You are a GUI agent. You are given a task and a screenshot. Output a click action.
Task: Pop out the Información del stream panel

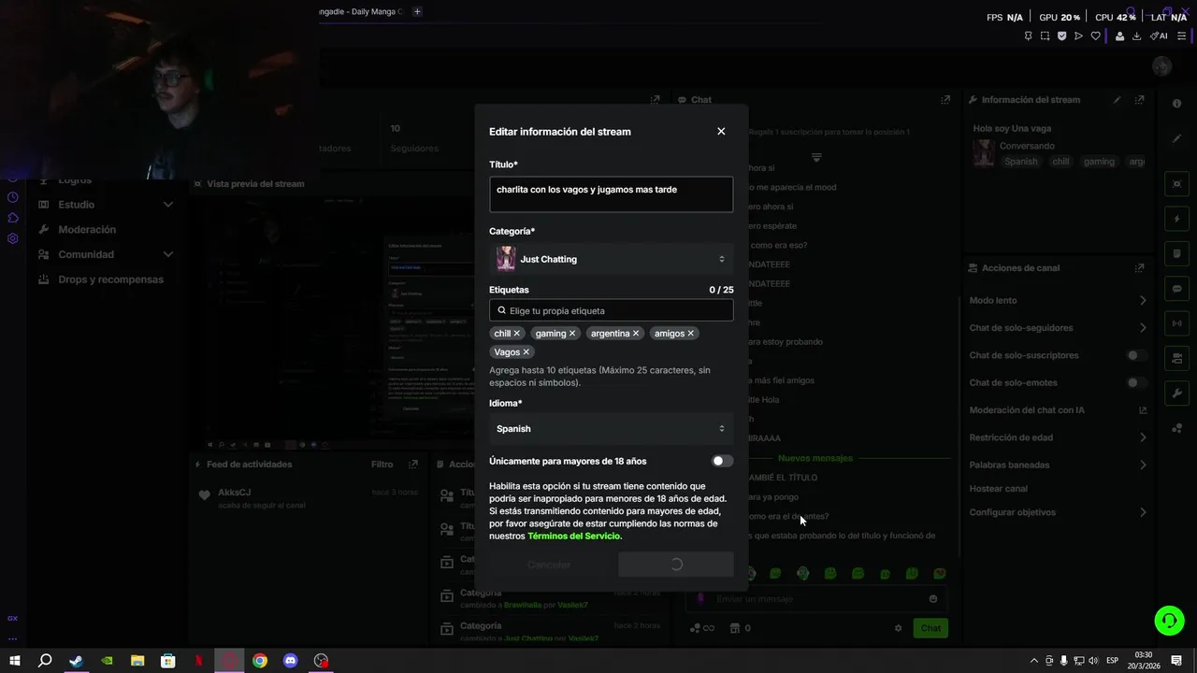(1139, 100)
